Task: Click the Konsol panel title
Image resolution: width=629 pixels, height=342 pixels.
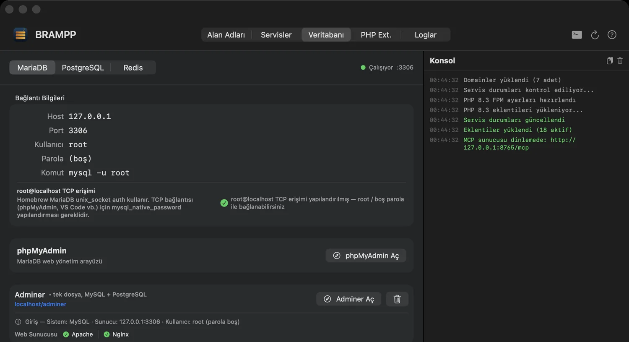Action: (442, 60)
